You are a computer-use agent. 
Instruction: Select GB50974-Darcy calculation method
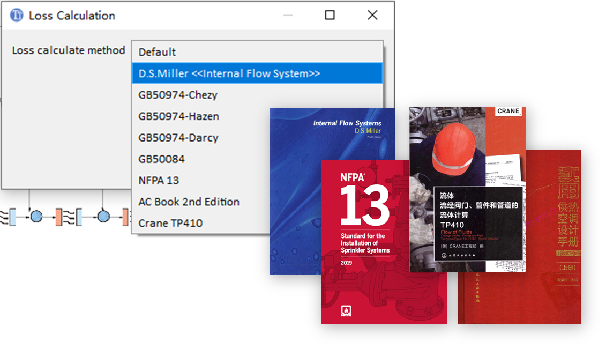(257, 138)
